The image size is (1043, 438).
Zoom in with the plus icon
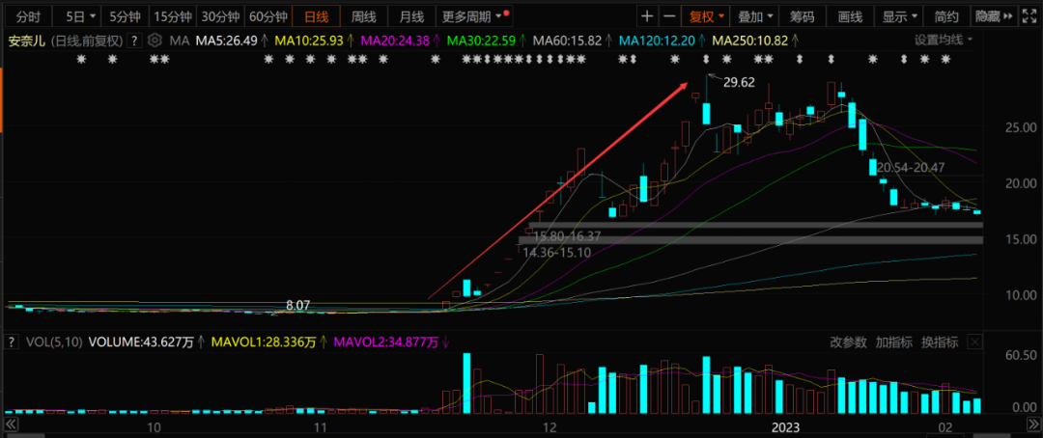(x=647, y=15)
